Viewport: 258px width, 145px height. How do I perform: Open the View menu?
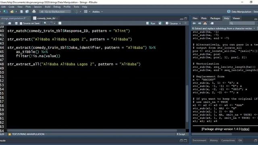(x=20, y=7)
